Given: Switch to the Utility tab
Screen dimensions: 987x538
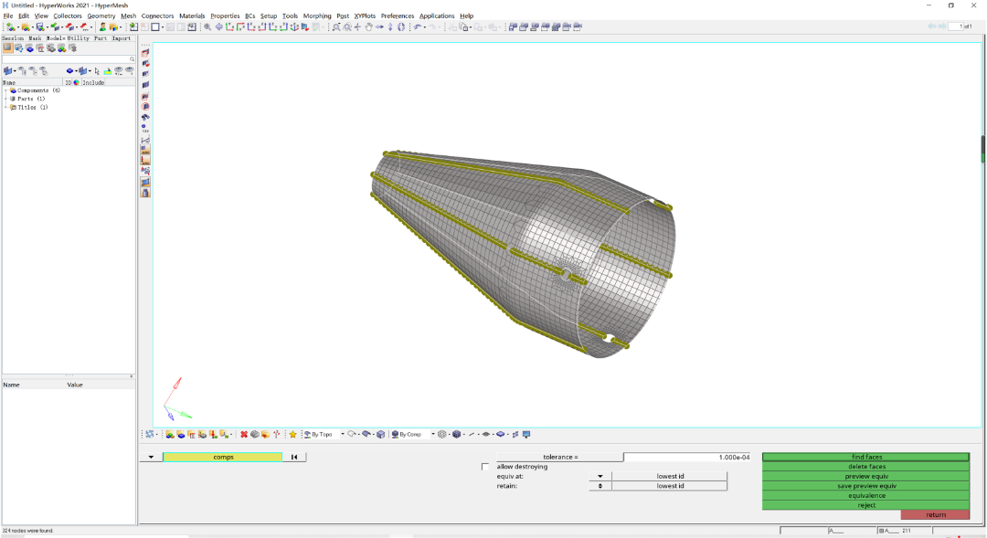Looking at the screenshot, I should pos(78,38).
